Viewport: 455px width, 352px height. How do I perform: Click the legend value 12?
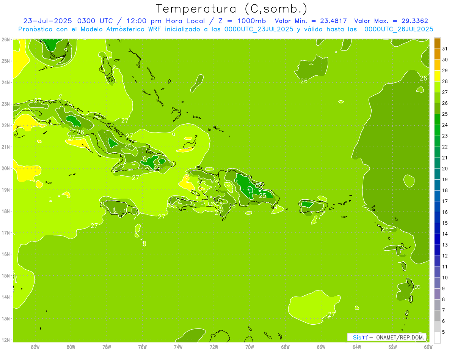click(445, 256)
